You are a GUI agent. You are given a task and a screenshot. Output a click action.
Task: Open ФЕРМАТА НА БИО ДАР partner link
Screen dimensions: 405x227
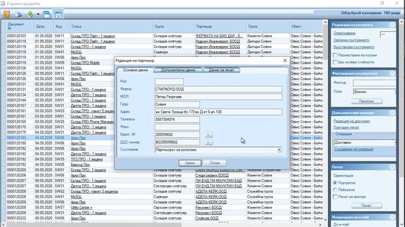click(219, 36)
